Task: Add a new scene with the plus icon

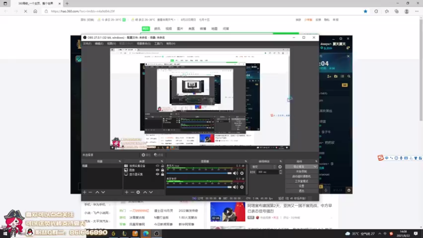Action: pyautogui.click(x=85, y=192)
